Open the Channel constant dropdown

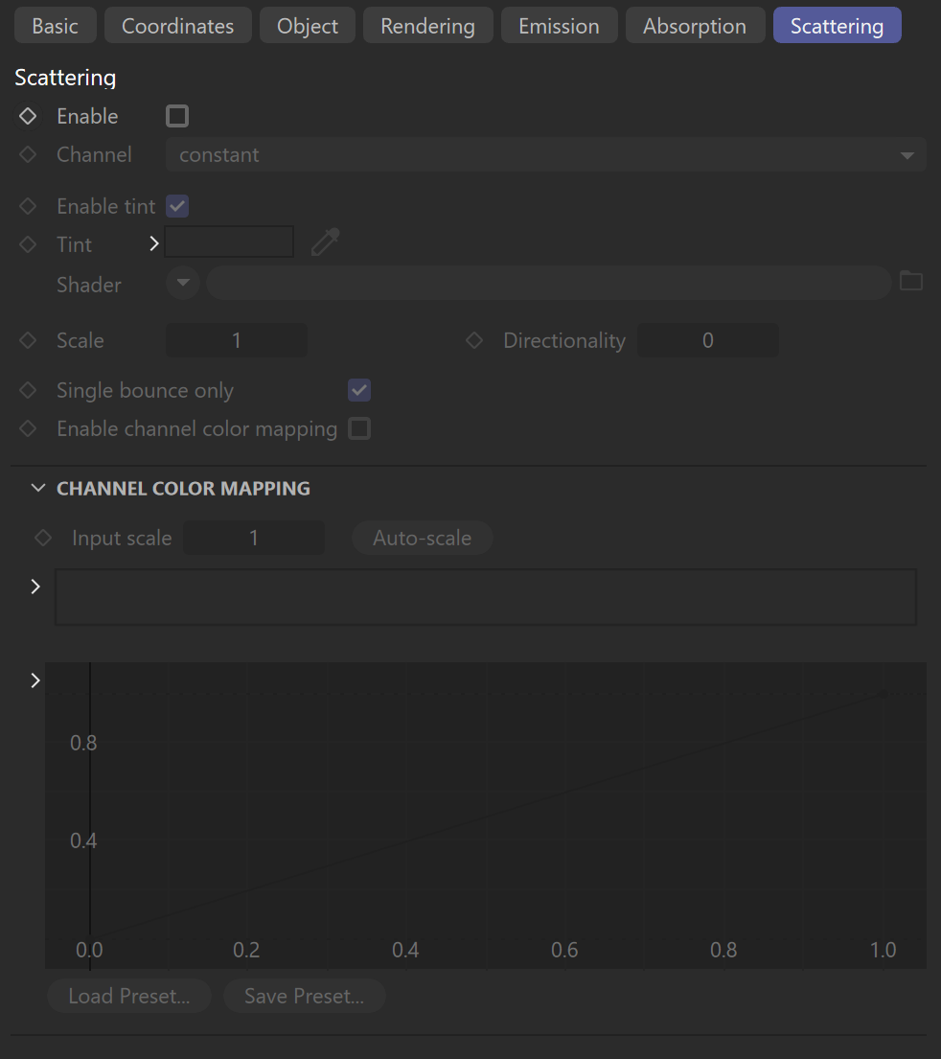pos(546,154)
